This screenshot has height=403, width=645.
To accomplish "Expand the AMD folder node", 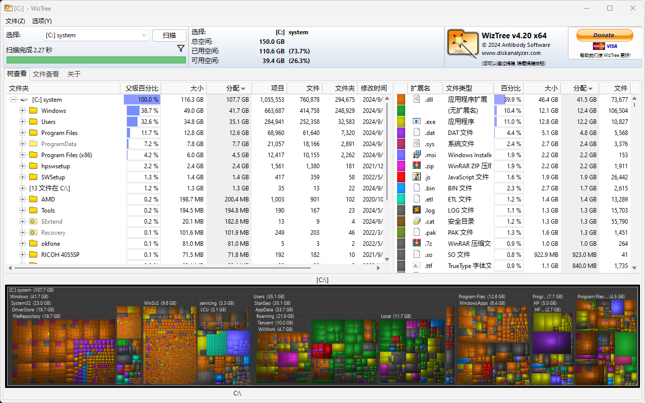I will point(23,199).
